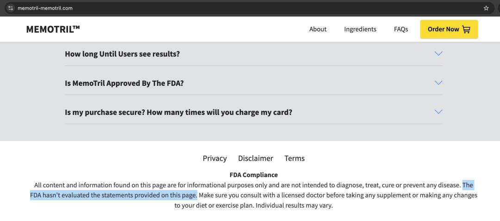Expand chevron for FDA approval question

coord(438,83)
